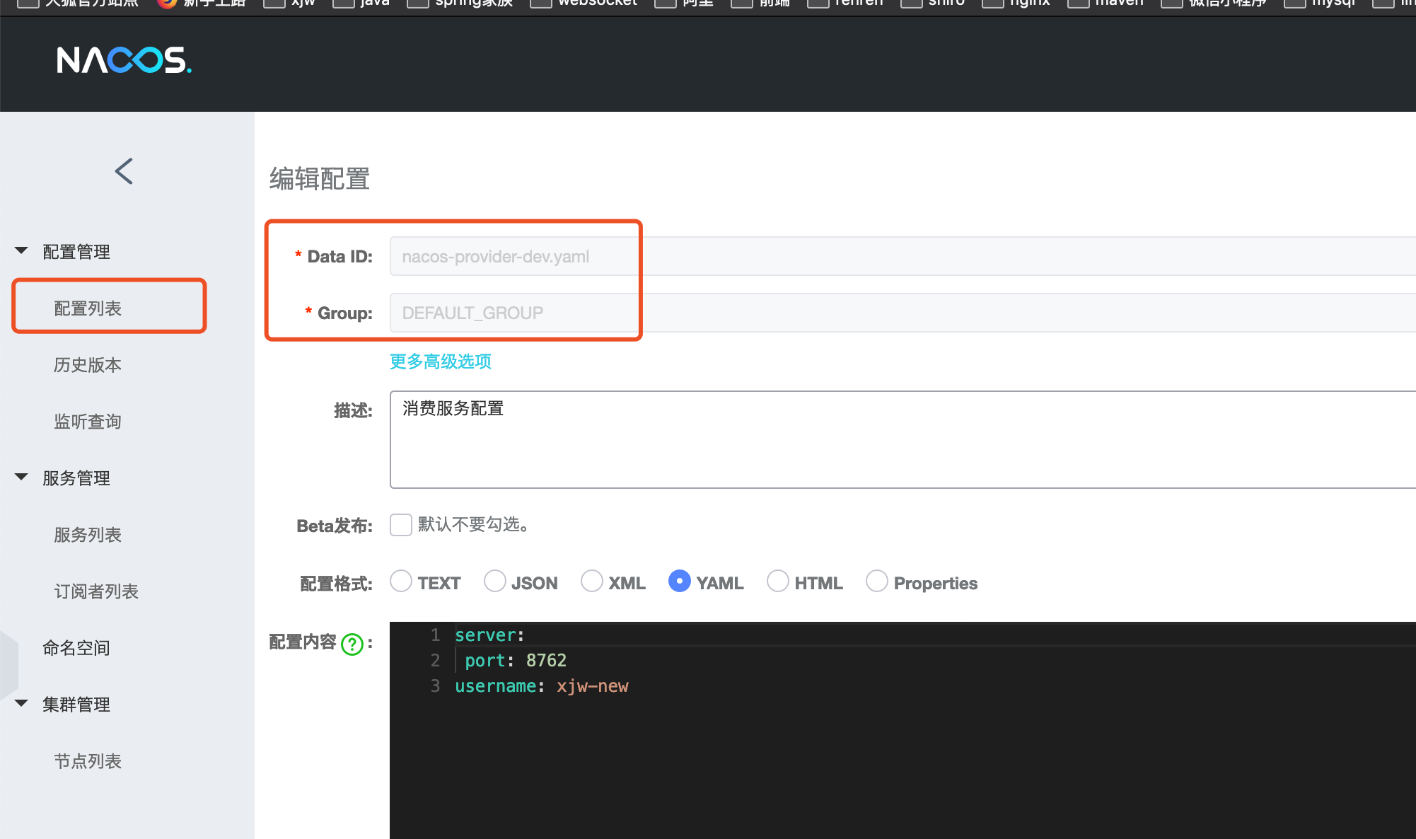Open the java bookmarks folder
Viewport: 1416px width, 839px height.
point(362,3)
